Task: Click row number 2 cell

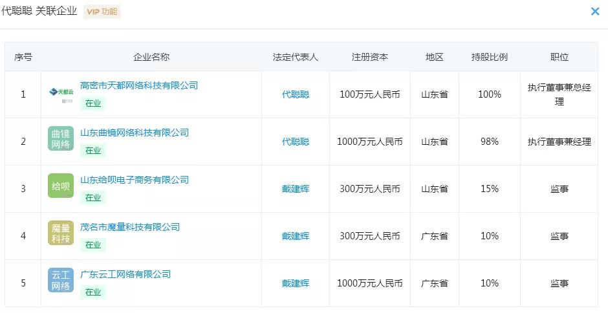Action: (x=23, y=142)
